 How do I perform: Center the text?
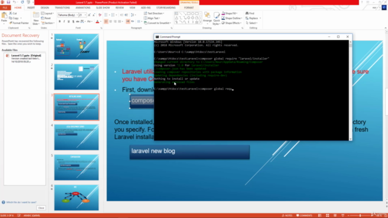coord(110,22)
